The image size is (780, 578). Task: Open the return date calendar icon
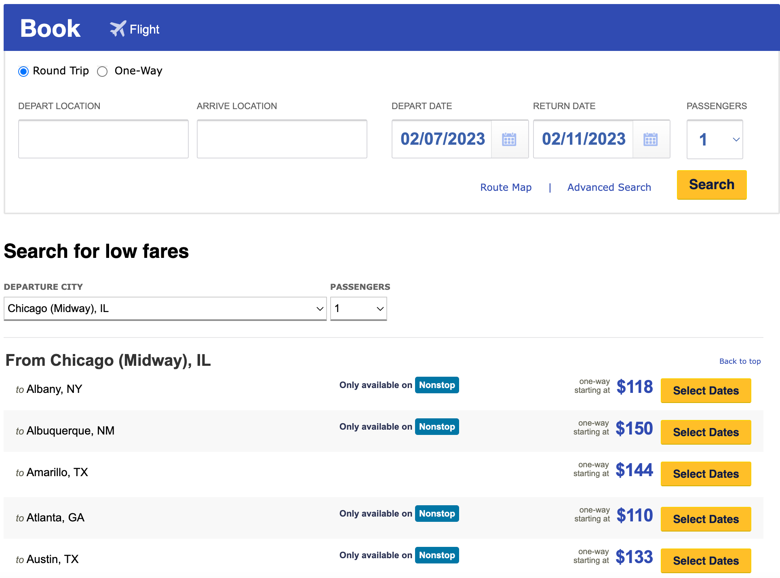pos(650,139)
